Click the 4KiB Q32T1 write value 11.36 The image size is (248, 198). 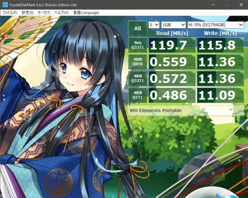220,78
